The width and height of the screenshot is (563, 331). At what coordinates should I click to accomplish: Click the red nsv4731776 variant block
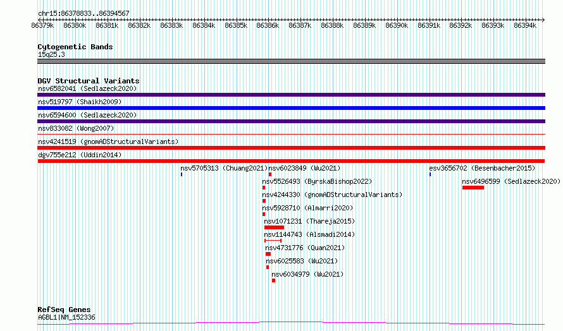[x=268, y=254]
